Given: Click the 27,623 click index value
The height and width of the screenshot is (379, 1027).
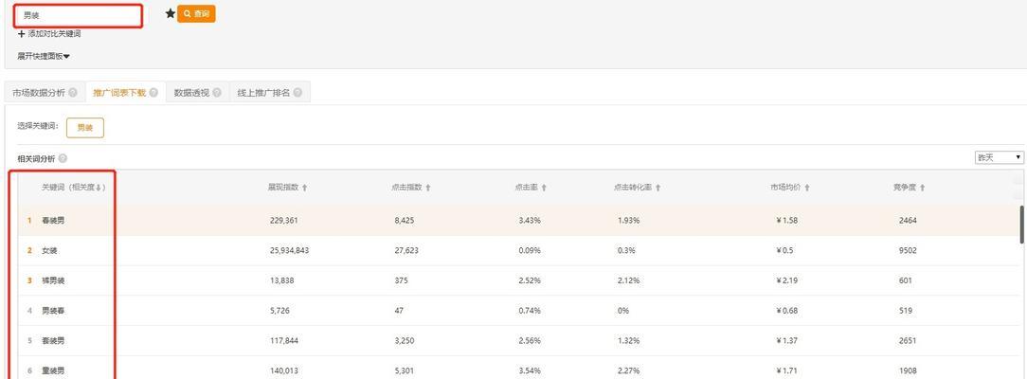Looking at the screenshot, I should tap(406, 251).
